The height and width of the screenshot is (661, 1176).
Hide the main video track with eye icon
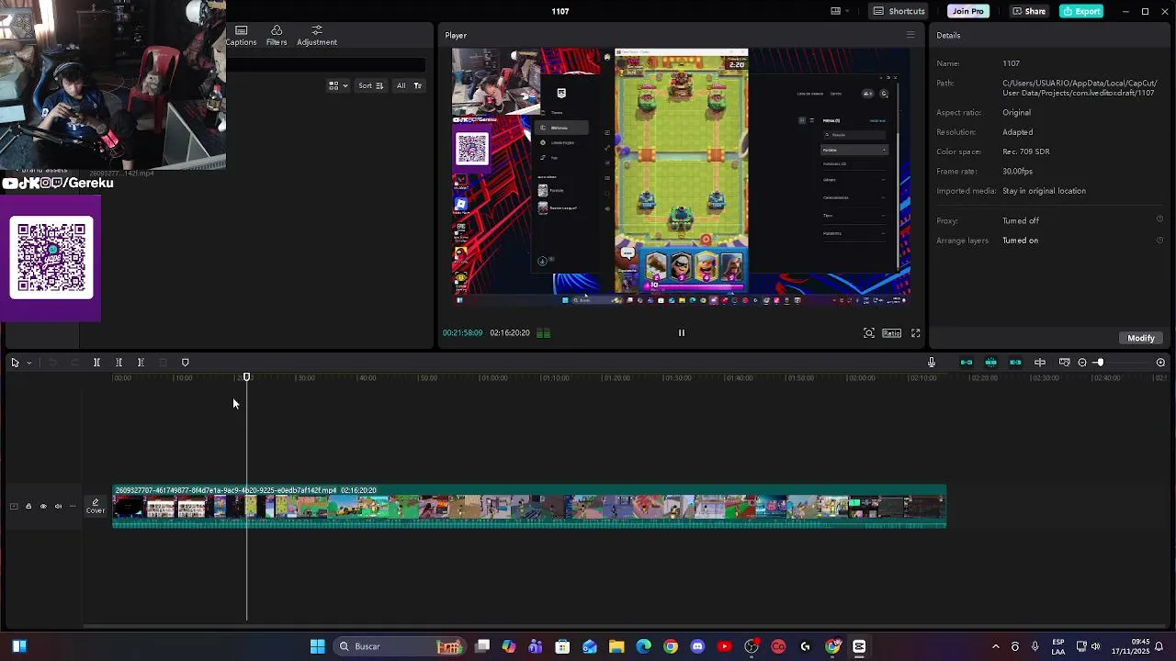[43, 506]
